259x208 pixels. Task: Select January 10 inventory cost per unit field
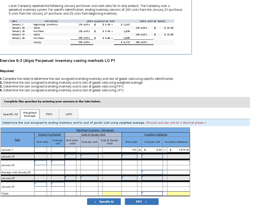[x=152, y=156]
